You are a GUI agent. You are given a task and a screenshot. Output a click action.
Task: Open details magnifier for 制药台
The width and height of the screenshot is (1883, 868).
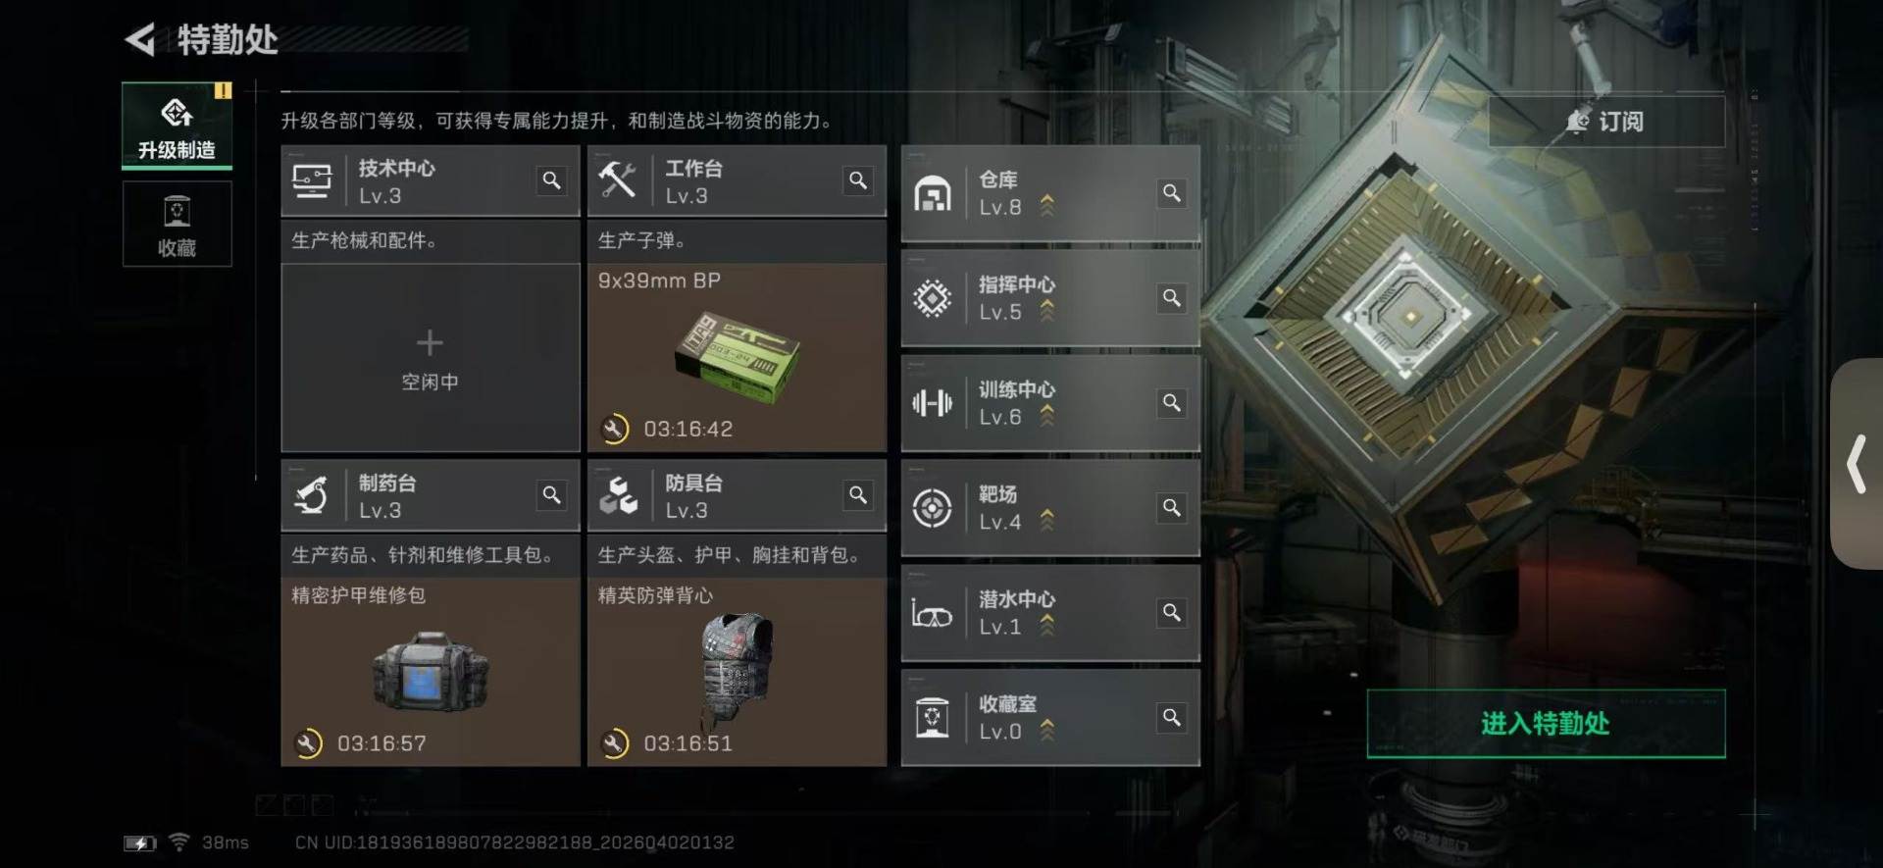(552, 495)
